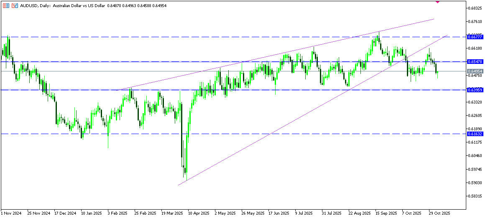488x218 pixels.
Task: Click the 1 Nov 2024 date on time axis
Action: (12, 213)
